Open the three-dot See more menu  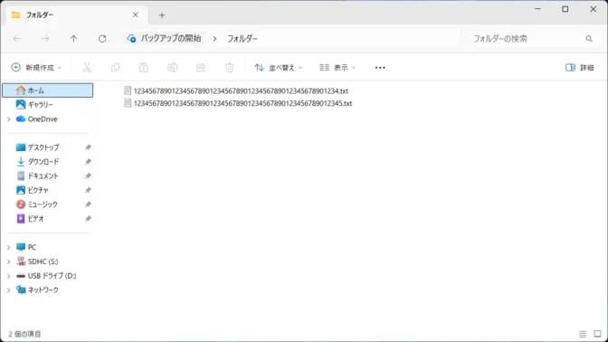(380, 68)
